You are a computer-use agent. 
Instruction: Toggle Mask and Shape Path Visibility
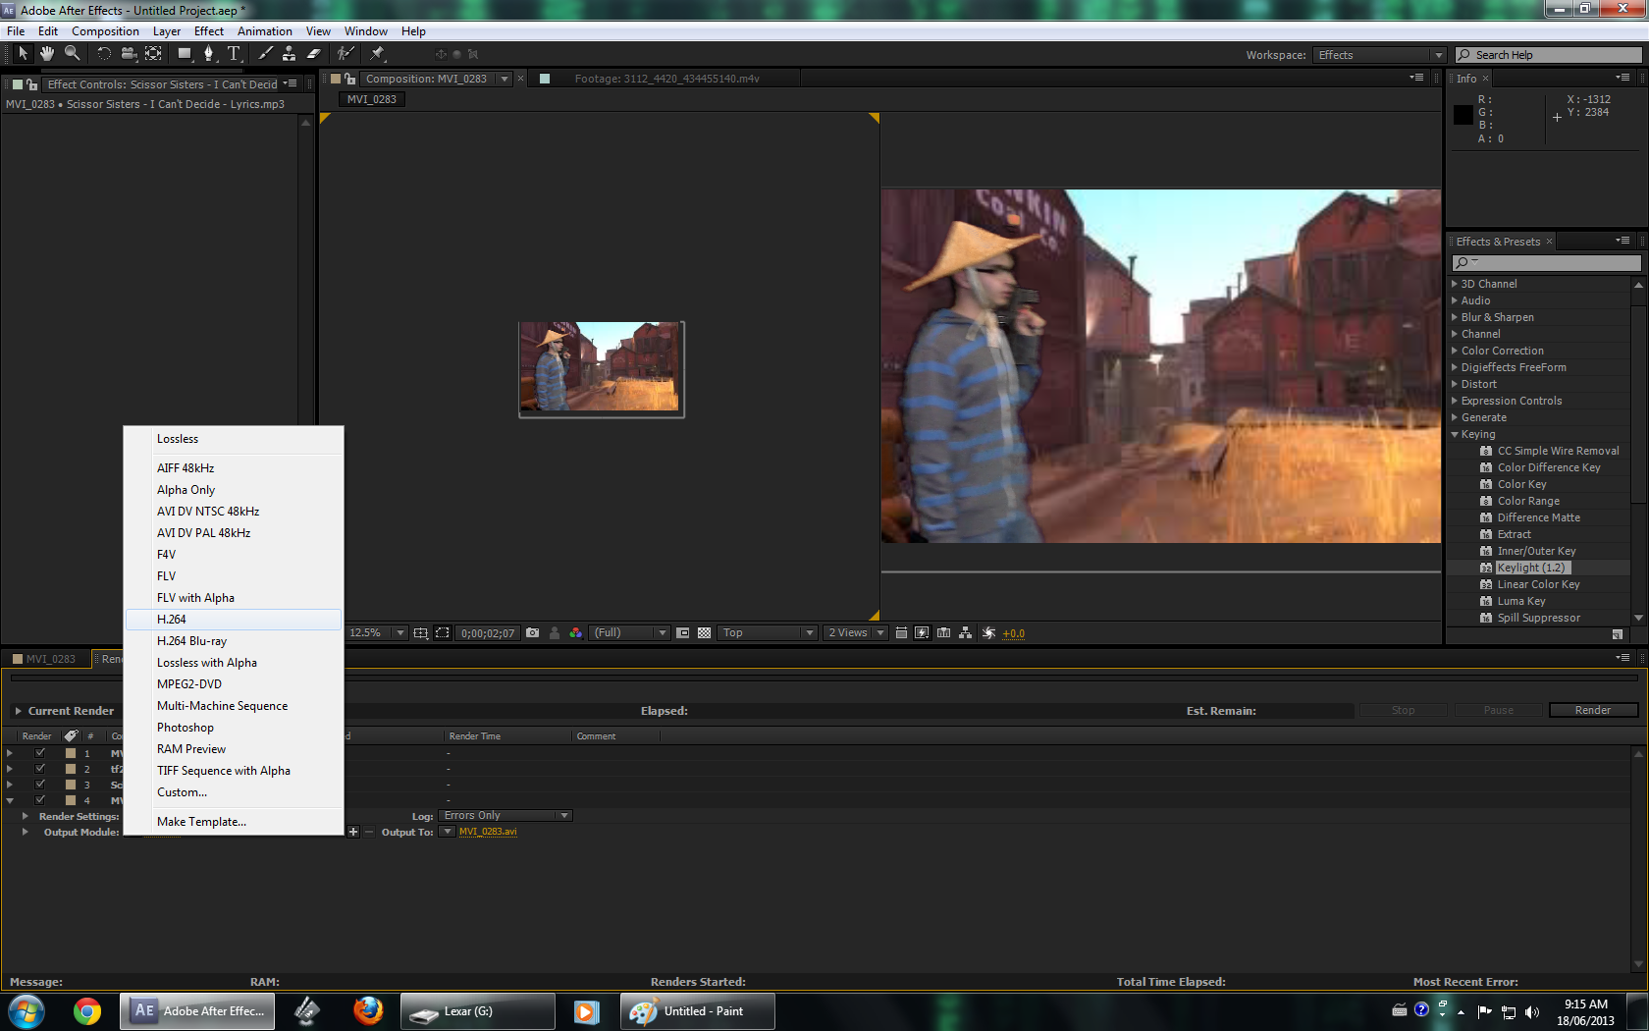(x=443, y=633)
